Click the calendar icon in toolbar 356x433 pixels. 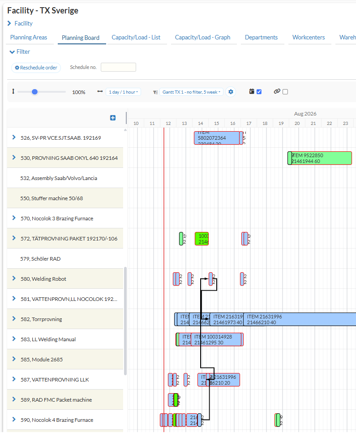coord(252,91)
